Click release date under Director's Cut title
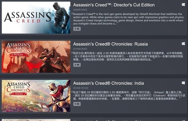The height and width of the screenshot is (121, 188). pyautogui.click(x=80, y=10)
